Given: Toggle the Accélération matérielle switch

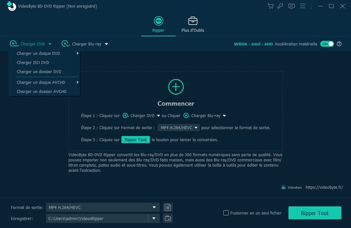Looking at the screenshot, I should click(x=327, y=44).
